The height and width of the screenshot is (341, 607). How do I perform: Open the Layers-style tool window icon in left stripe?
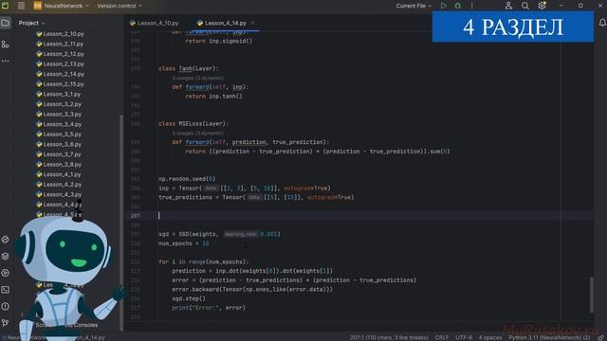[x=6, y=257]
